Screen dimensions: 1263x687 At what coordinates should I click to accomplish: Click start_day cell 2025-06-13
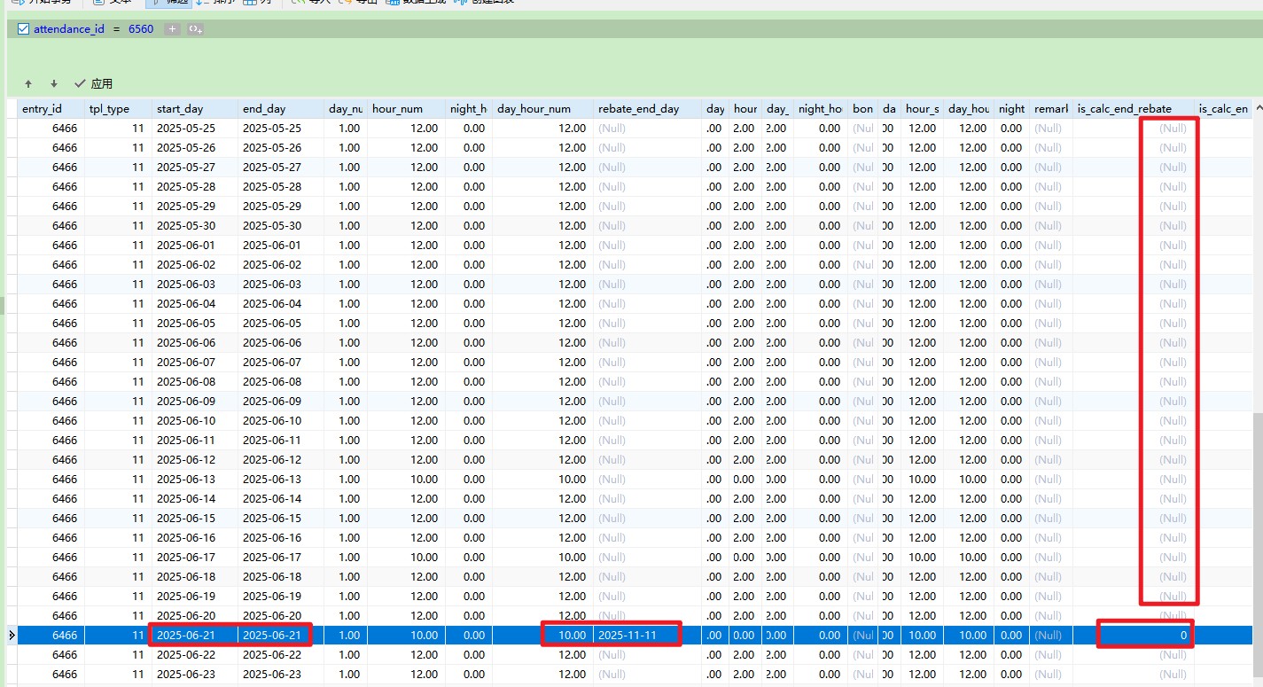tap(195, 479)
